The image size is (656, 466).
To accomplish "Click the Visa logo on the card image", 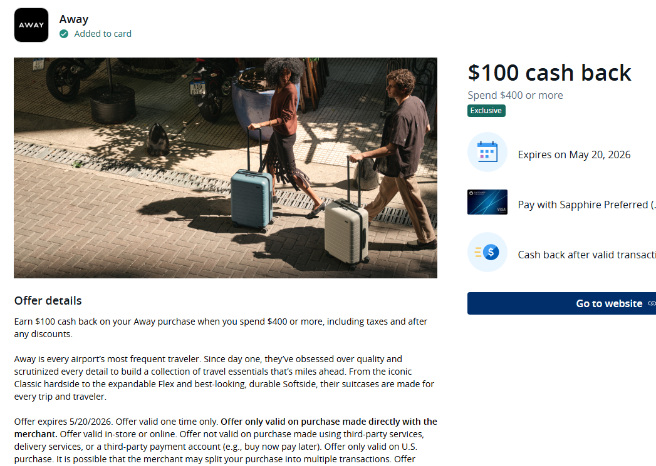I will (502, 210).
